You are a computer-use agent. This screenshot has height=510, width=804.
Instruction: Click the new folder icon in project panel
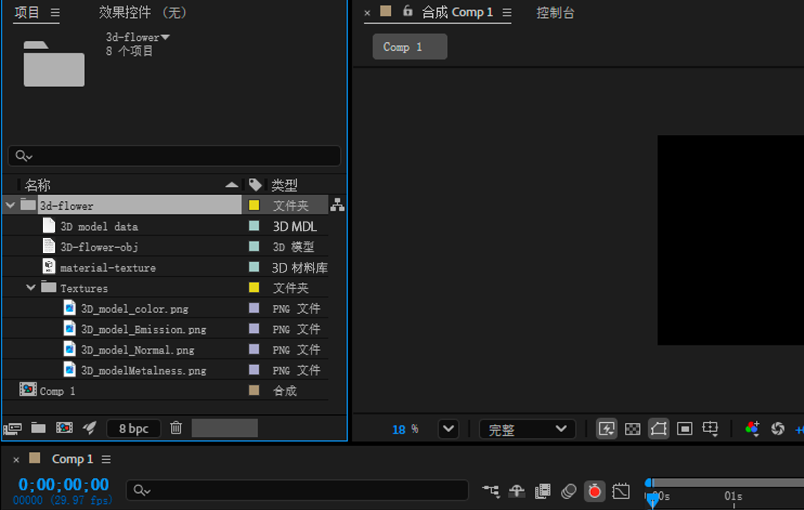[38, 428]
